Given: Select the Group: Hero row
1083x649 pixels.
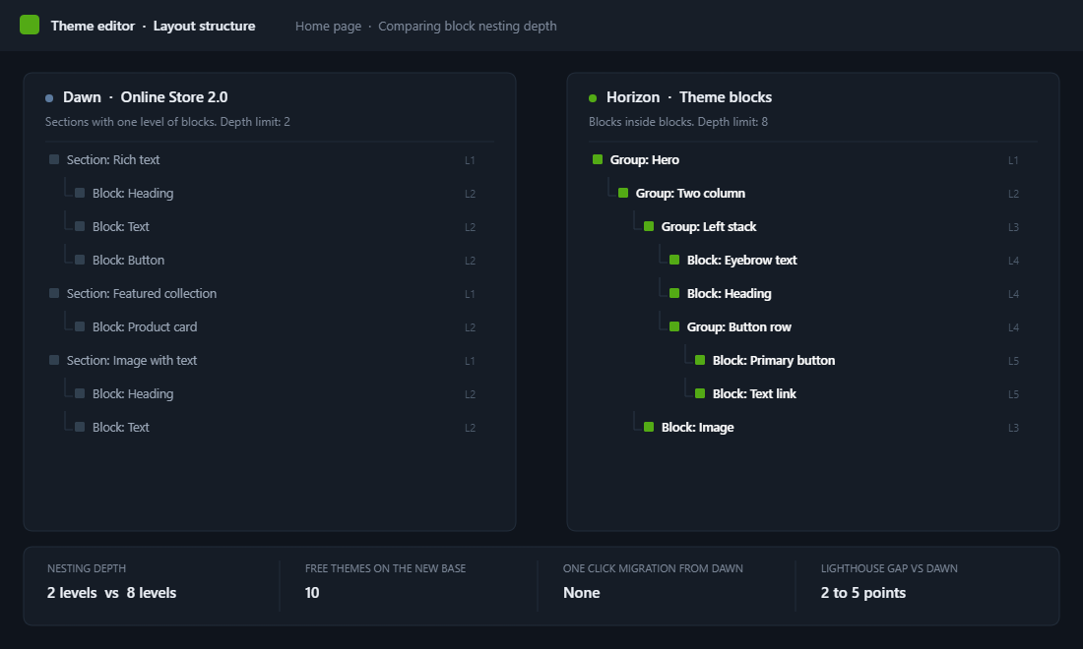Looking at the screenshot, I should tap(813, 160).
